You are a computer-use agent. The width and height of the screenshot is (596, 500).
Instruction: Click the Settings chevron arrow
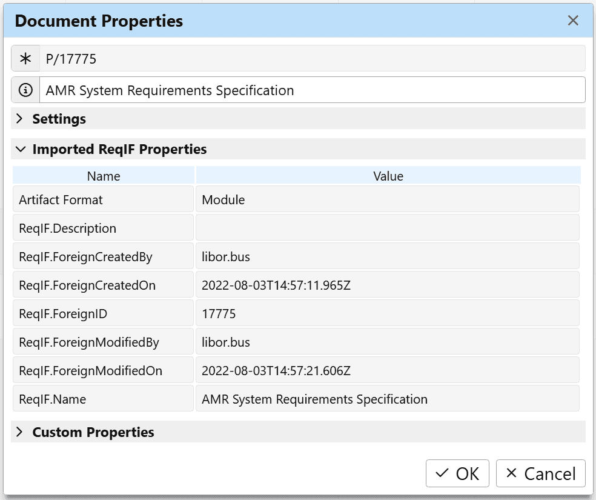(x=19, y=119)
